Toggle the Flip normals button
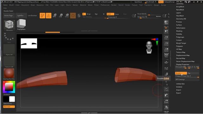 coord(193,73)
